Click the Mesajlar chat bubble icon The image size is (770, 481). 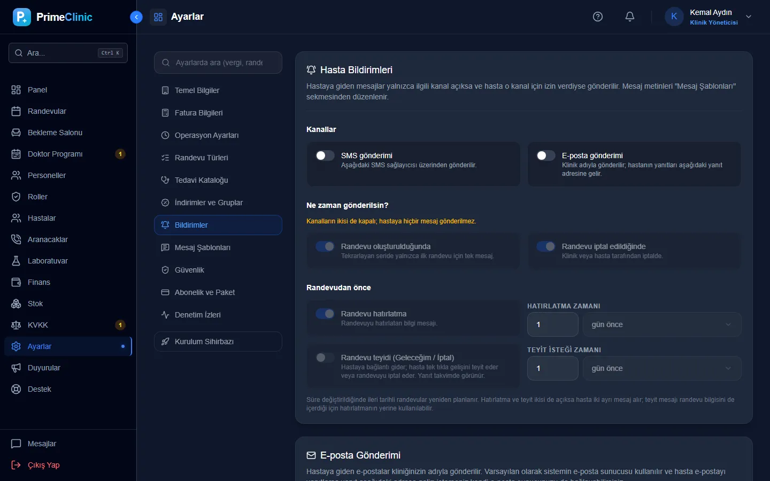(16, 444)
